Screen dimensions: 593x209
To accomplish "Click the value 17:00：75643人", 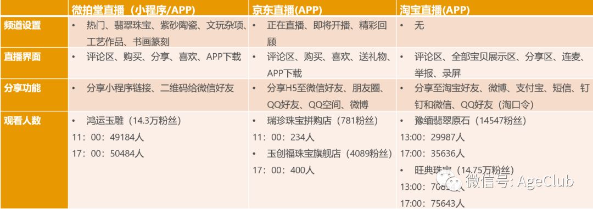I will [432, 204].
